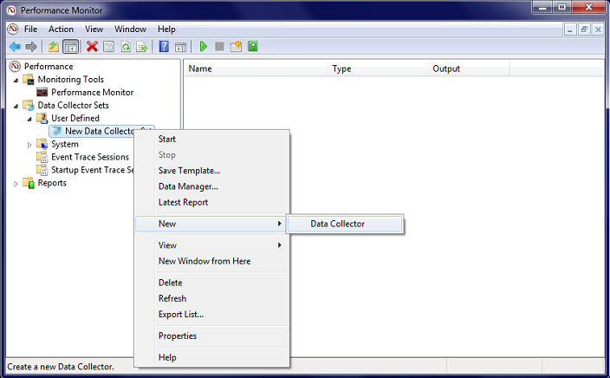The width and height of the screenshot is (610, 378).
Task: Open the Window menu
Action: pos(130,29)
